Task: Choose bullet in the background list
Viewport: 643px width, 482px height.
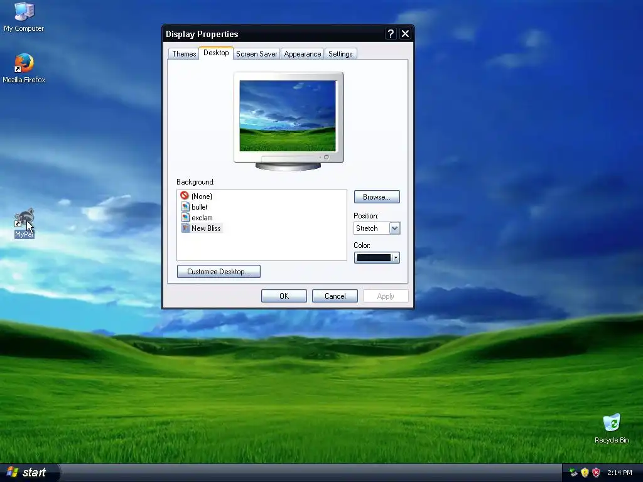Action: coord(200,207)
